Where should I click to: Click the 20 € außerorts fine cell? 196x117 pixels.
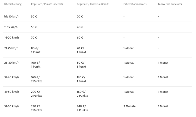coord(80,16)
